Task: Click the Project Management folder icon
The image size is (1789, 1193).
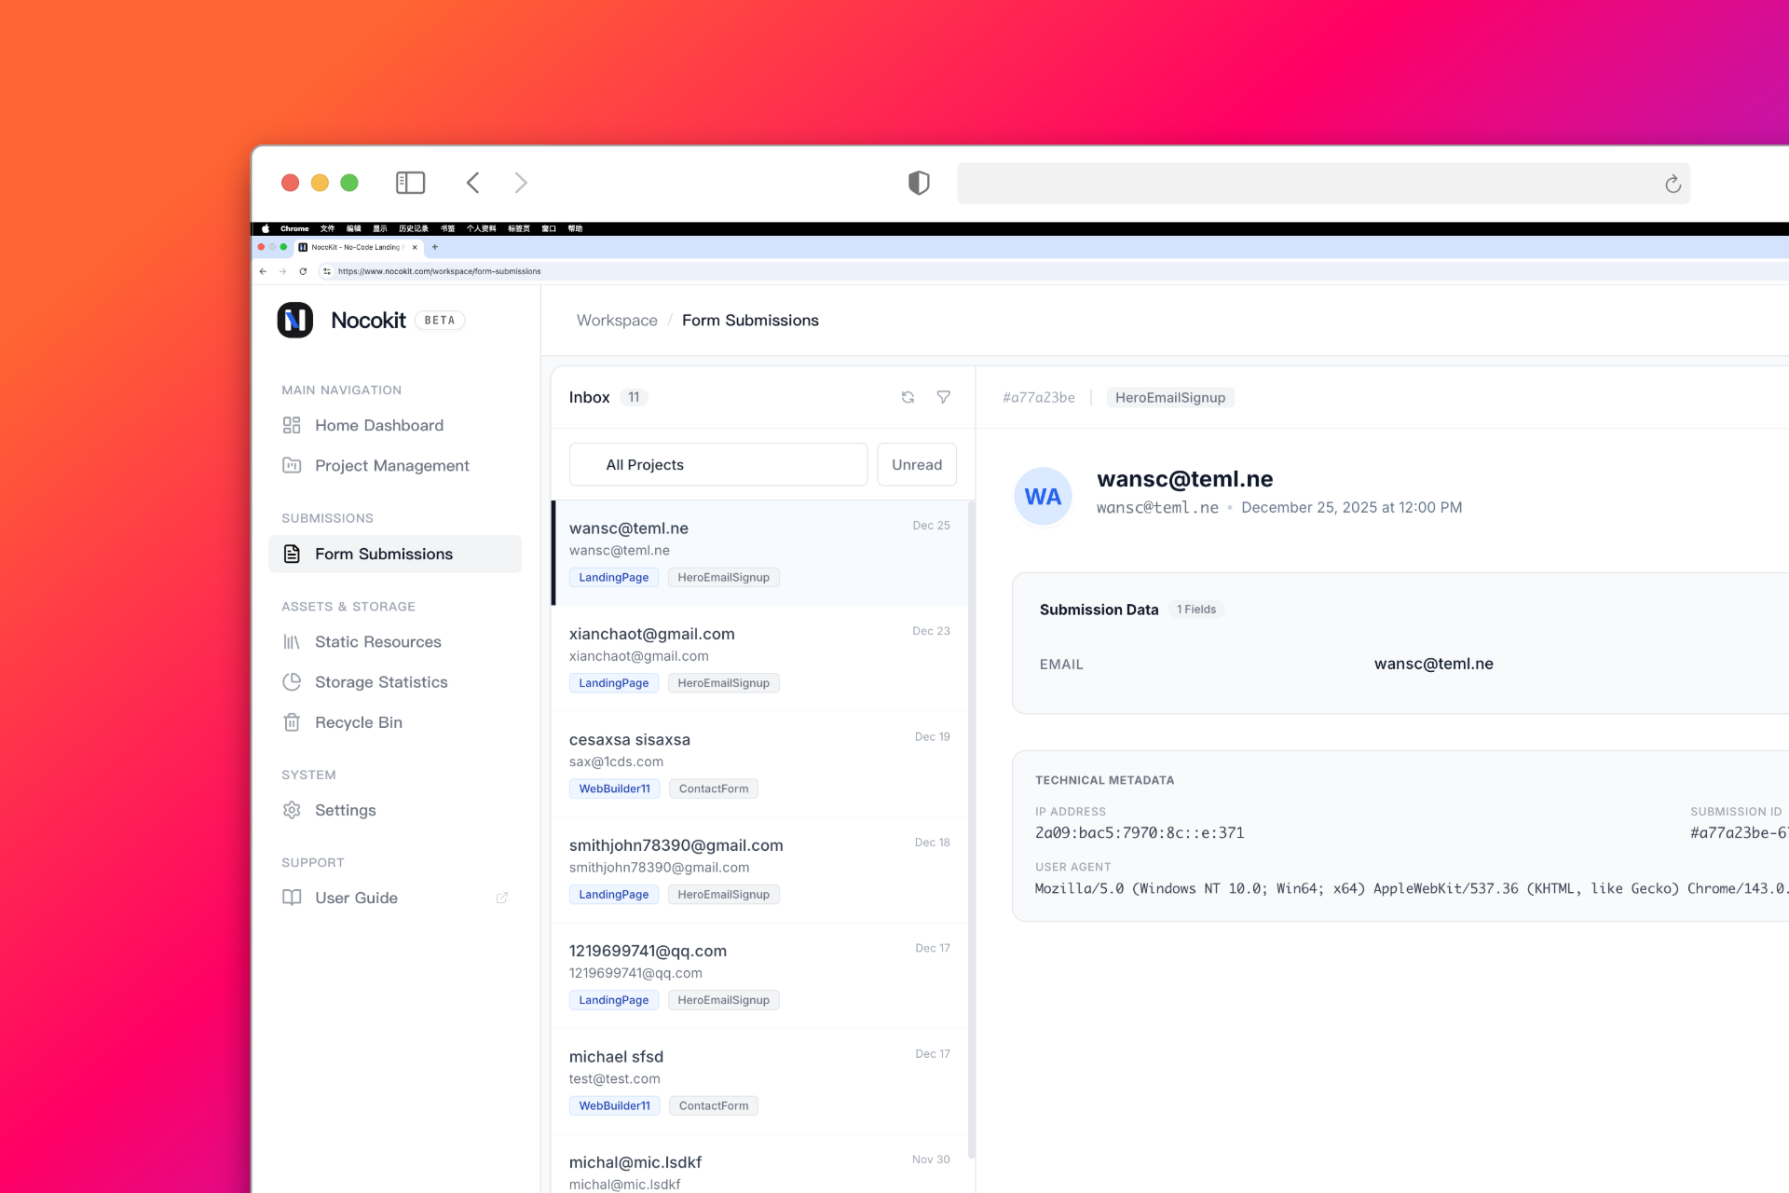Action: pyautogui.click(x=293, y=465)
